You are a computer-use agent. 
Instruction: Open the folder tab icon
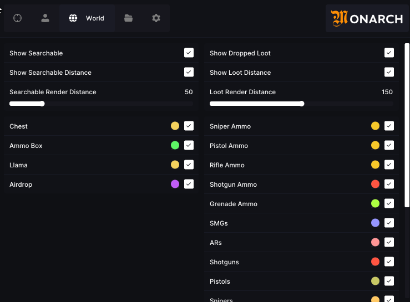(x=128, y=18)
